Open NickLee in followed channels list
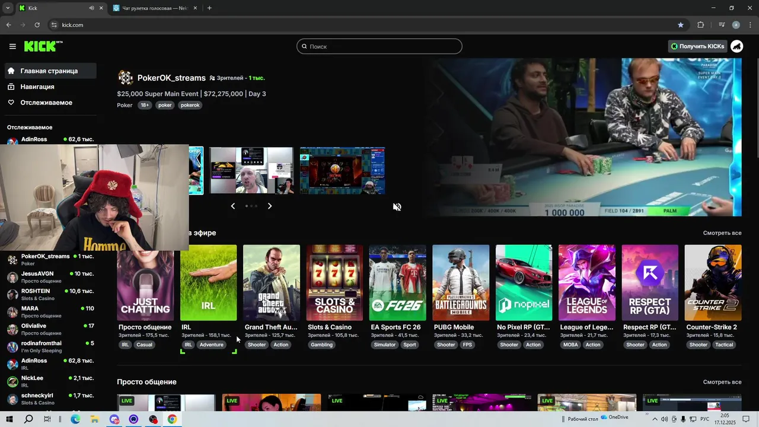The height and width of the screenshot is (427, 759). [x=50, y=381]
